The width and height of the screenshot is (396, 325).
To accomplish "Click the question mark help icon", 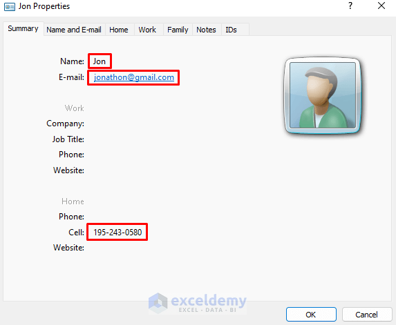I will point(350,6).
